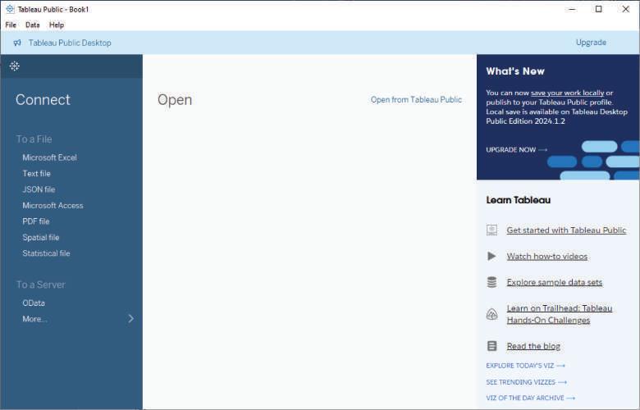Image resolution: width=640 pixels, height=410 pixels.
Task: Click the Tableau logo icon above Connect
Action: pyautogui.click(x=15, y=66)
